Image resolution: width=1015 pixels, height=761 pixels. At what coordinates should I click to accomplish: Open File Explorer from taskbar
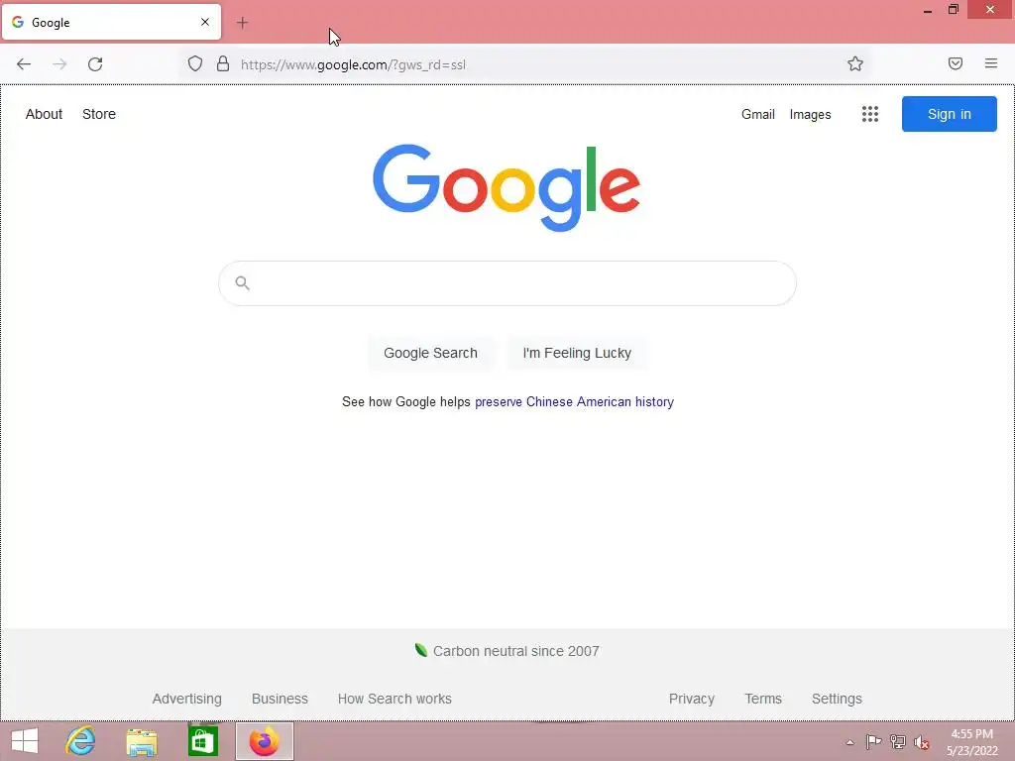(x=142, y=741)
